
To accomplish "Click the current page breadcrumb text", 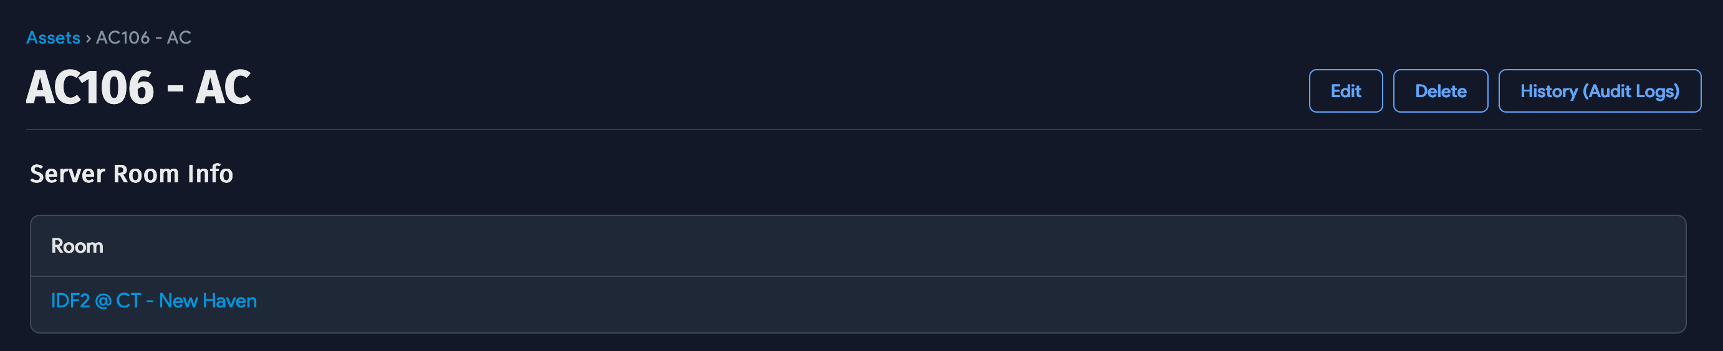I will (143, 38).
